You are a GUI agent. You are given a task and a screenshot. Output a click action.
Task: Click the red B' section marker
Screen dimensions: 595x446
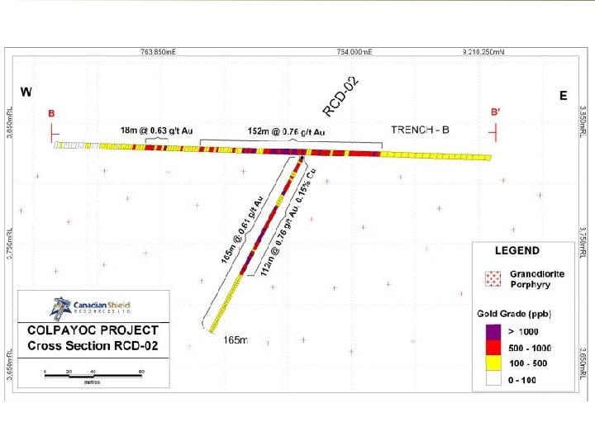coord(495,111)
